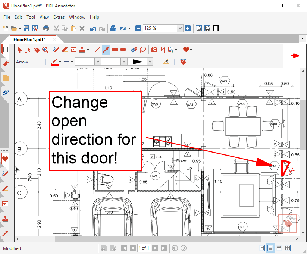Open the Insert image dropdown arrow
Viewport: 307px width, 254px height.
point(176,50)
